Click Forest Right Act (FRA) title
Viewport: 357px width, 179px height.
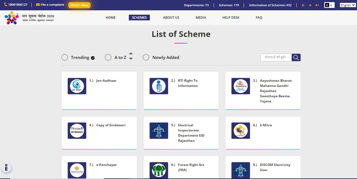tap(191, 167)
